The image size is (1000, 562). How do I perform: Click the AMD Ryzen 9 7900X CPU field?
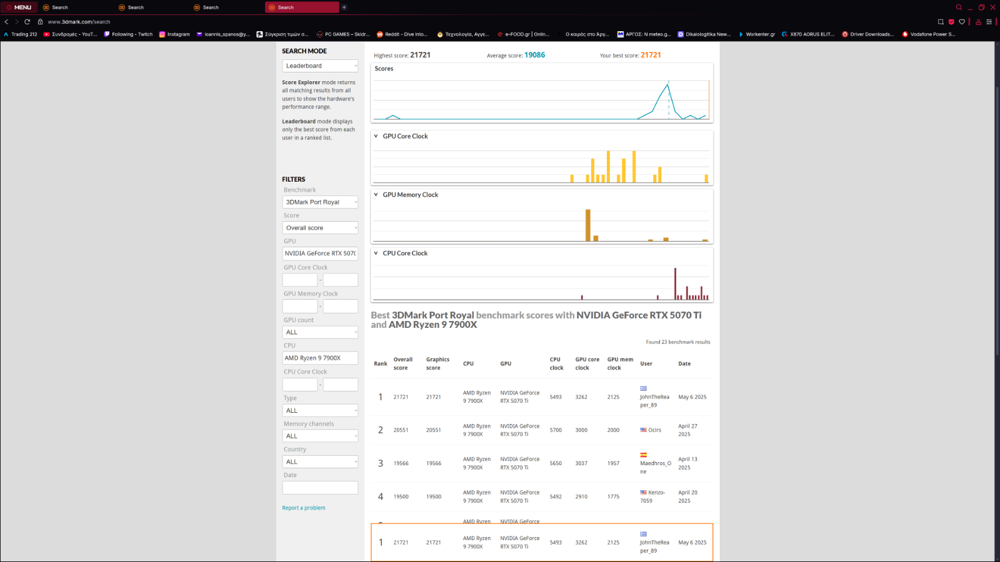tap(320, 358)
